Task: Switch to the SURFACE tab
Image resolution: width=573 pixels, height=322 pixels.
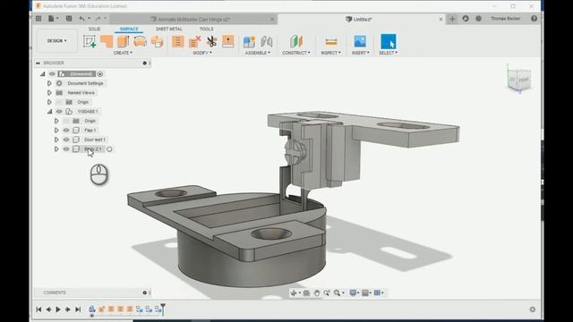Action: (129, 29)
